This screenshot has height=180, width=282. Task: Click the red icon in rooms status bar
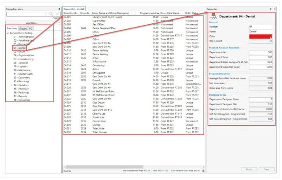[203, 171]
